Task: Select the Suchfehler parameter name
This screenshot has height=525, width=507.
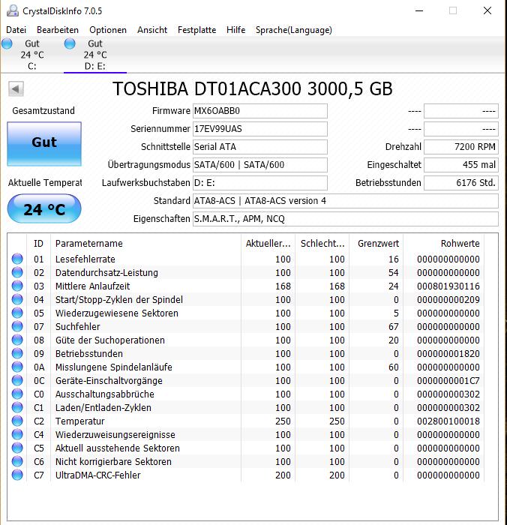Action: (78, 327)
